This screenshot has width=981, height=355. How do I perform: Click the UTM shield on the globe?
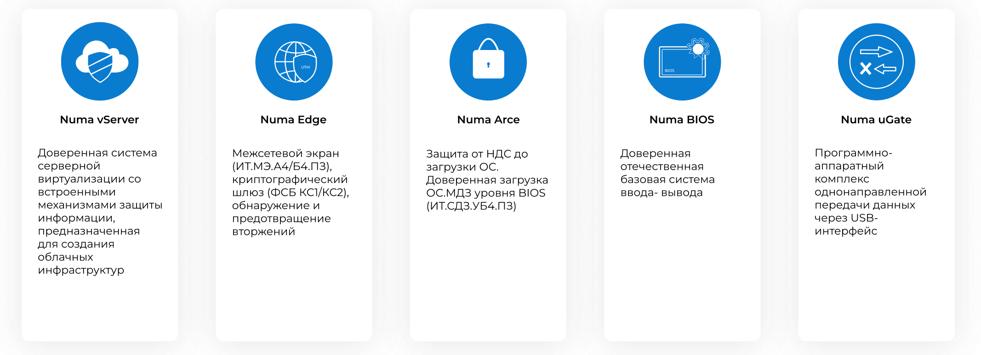(x=305, y=67)
